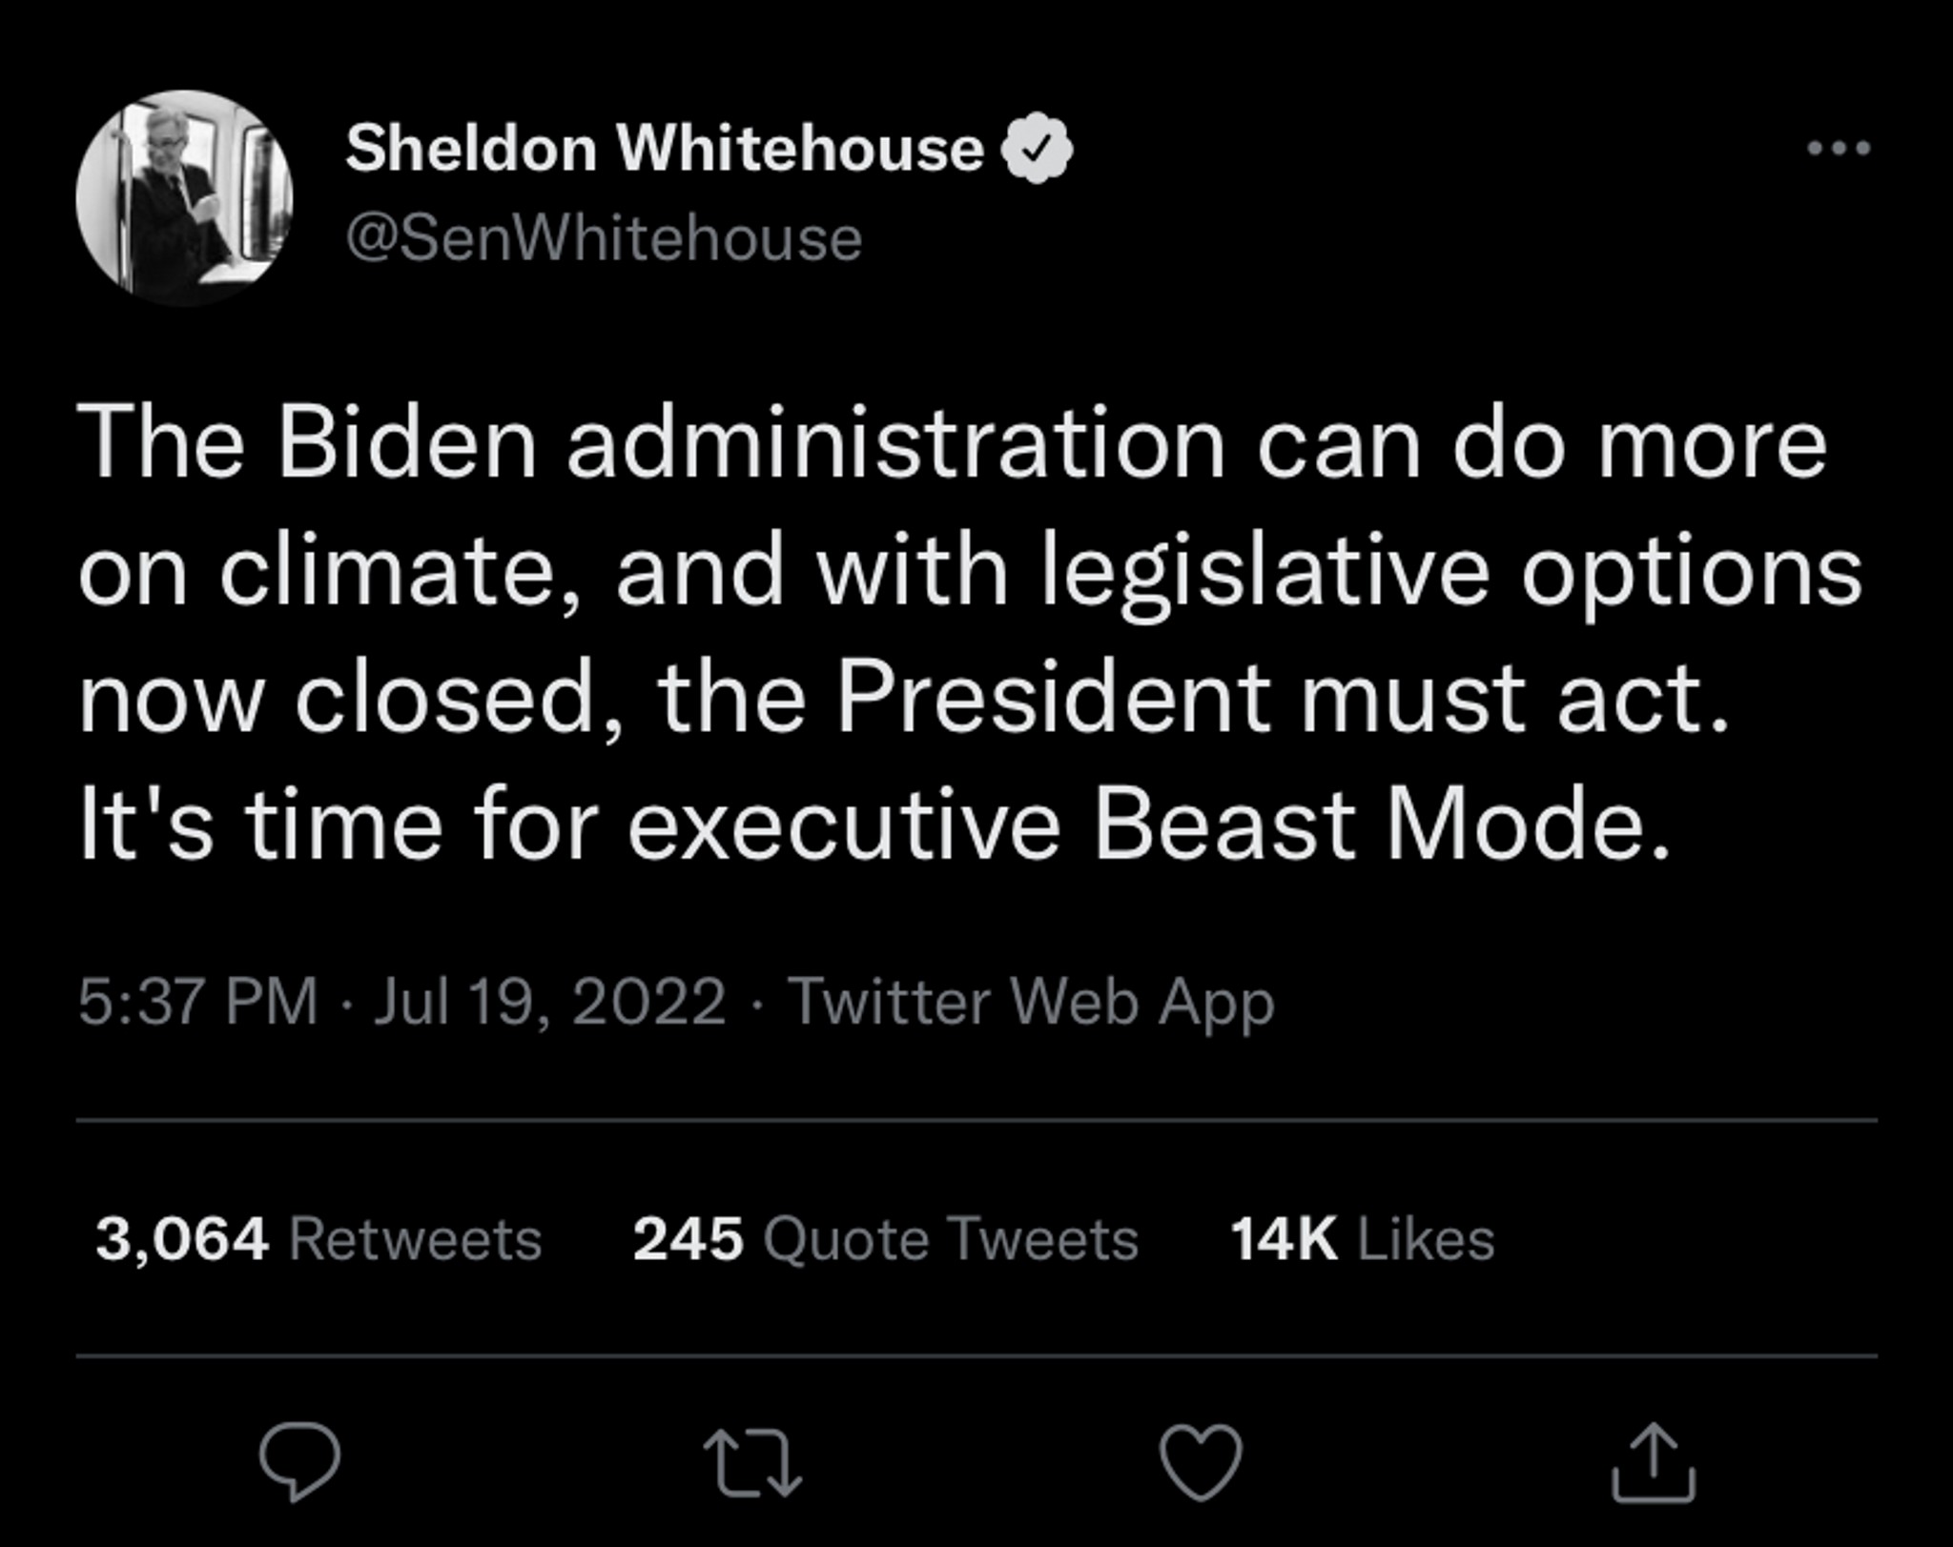Click the verified checkmark badge
Image resolution: width=1953 pixels, height=1547 pixels.
1037,148
